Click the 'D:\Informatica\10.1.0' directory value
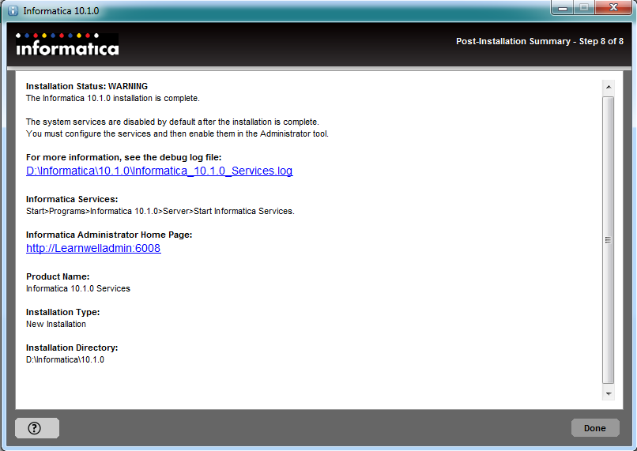 pyautogui.click(x=65, y=359)
